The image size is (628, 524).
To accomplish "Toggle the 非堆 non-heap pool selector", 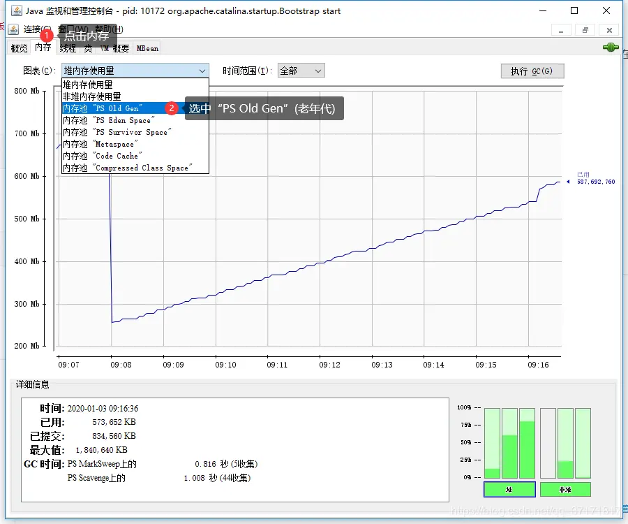I will click(x=565, y=490).
